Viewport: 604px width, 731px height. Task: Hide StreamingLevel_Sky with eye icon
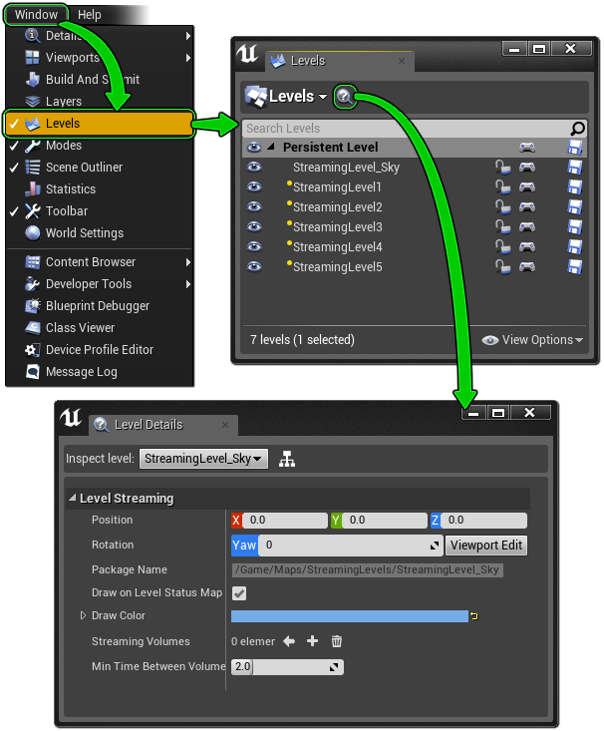pos(254,168)
